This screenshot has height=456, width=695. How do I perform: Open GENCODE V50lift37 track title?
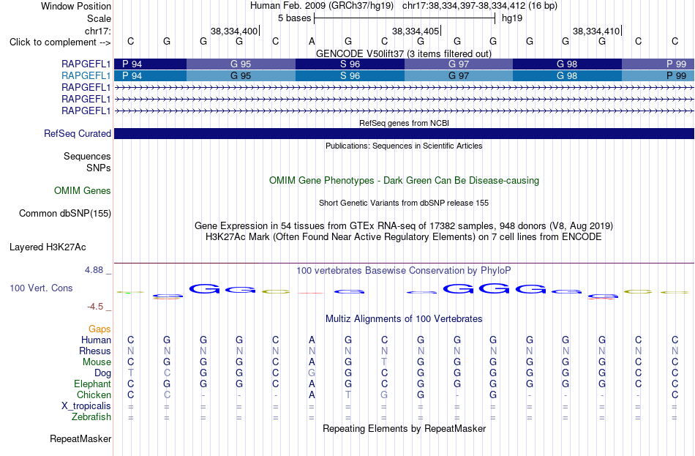[404, 53]
